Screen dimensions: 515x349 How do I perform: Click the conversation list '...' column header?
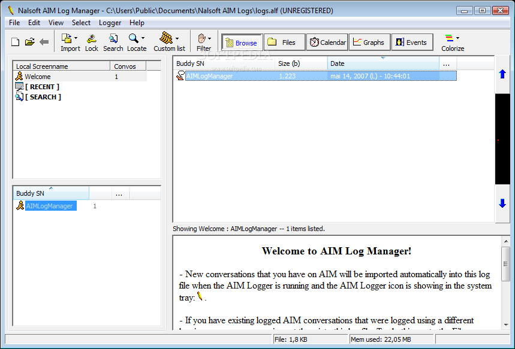(448, 63)
